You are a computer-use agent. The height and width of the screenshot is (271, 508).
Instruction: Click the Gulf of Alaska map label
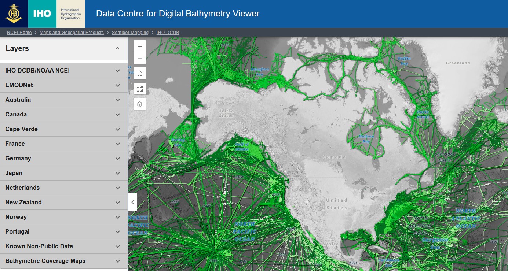242,146
